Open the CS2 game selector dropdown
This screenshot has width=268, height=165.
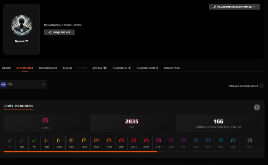pos(24,84)
